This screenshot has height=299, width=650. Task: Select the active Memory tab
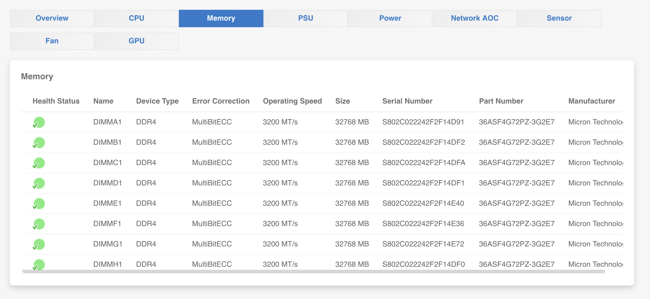[221, 18]
